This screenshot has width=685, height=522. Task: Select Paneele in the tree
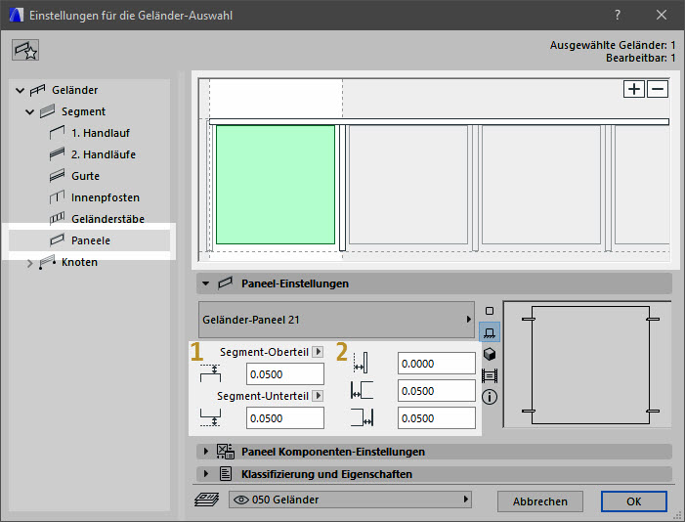tap(91, 240)
